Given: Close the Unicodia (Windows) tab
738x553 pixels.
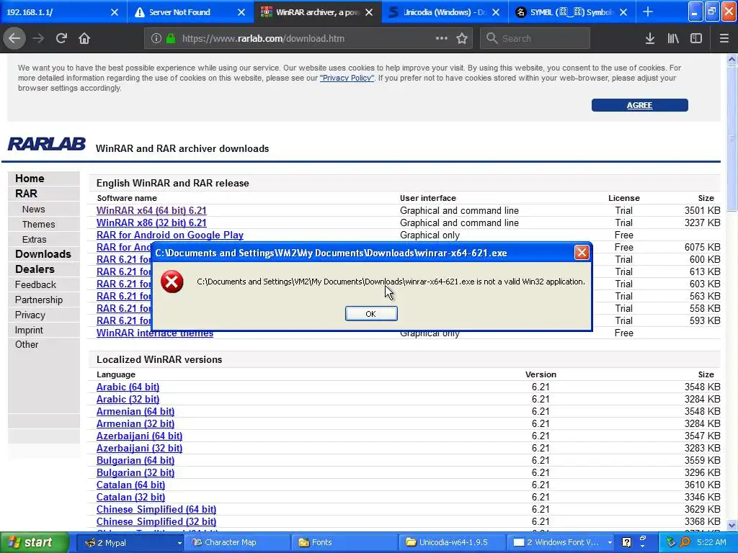Looking at the screenshot, I should 496,13.
